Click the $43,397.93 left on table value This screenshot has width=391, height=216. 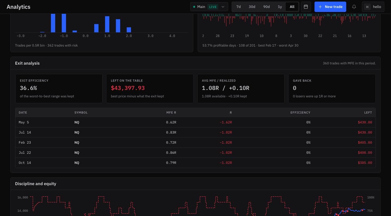128,88
